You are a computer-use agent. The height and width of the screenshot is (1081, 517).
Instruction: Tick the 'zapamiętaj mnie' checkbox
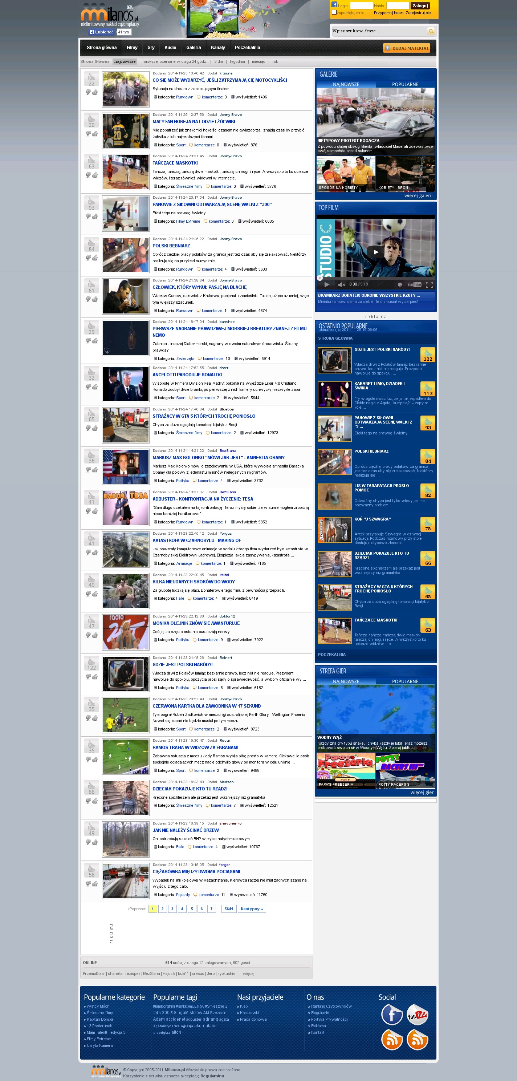(334, 12)
